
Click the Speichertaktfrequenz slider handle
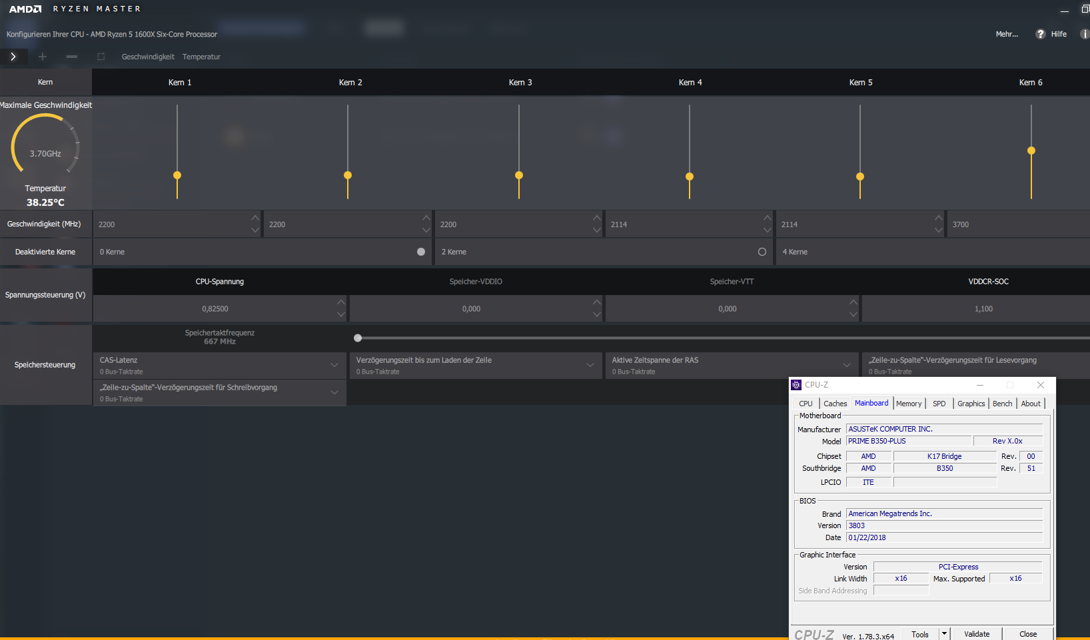click(358, 338)
